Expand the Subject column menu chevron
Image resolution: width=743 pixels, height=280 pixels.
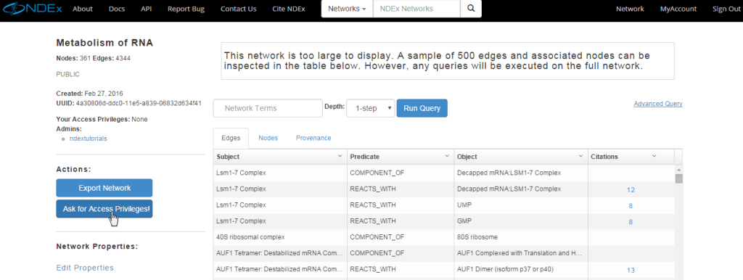click(340, 157)
